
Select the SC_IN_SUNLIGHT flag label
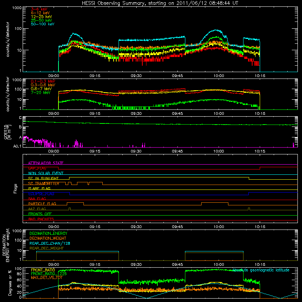[x=43, y=178]
